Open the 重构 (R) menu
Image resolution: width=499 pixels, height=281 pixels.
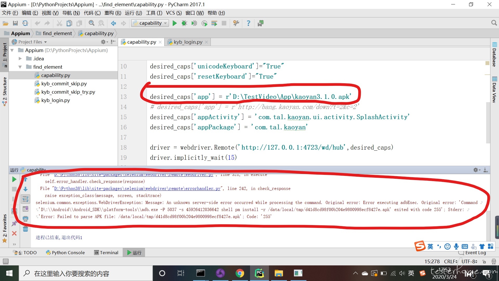[113, 13]
